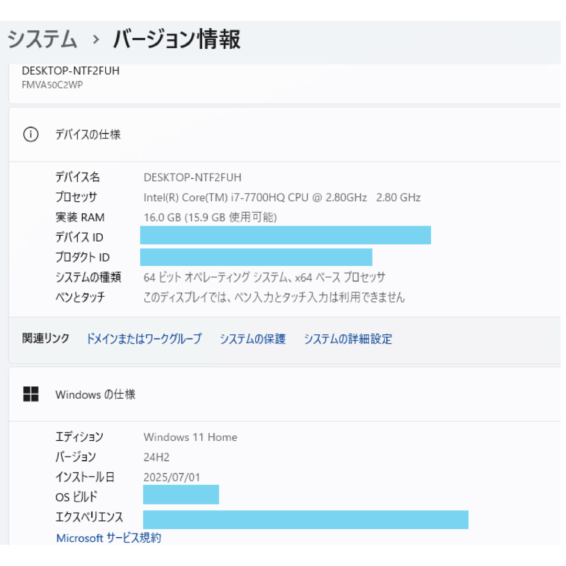The width and height of the screenshot is (566, 566).
Task: Open ドメインまたはワークグループ link
Action: click(144, 339)
